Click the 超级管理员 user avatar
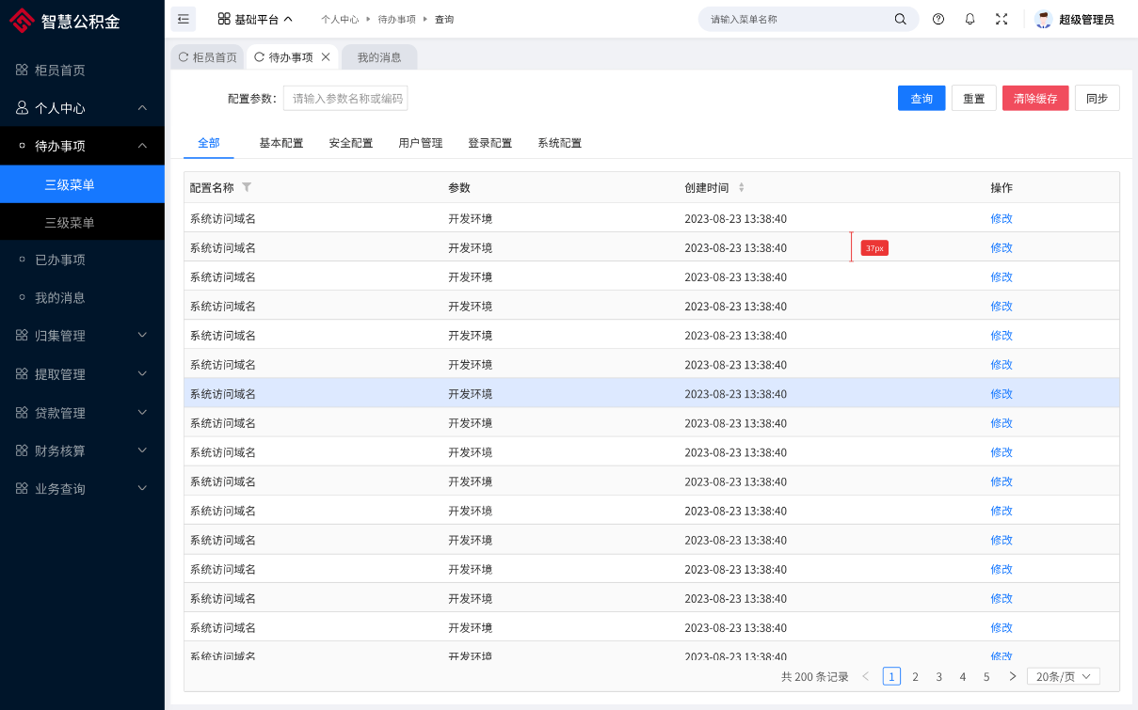1138x710 pixels. click(x=1043, y=19)
